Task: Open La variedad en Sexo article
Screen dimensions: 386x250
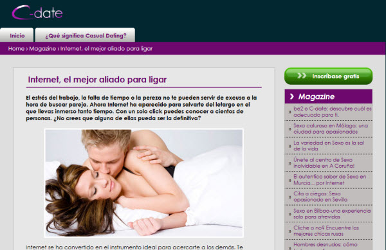Action: pos(329,146)
